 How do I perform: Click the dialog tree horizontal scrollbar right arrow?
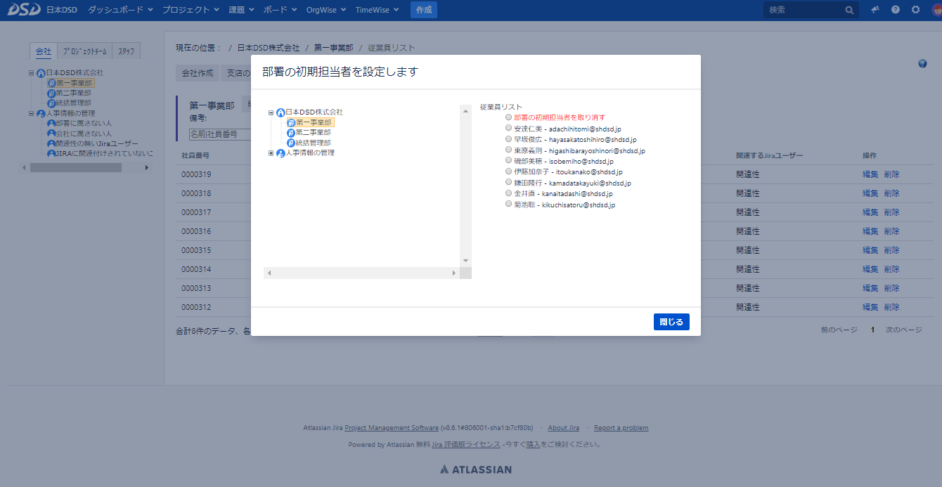pyautogui.click(x=454, y=273)
